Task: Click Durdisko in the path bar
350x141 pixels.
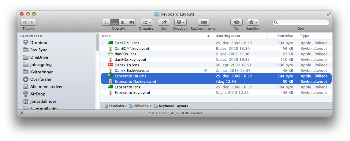Action: [x=116, y=106]
